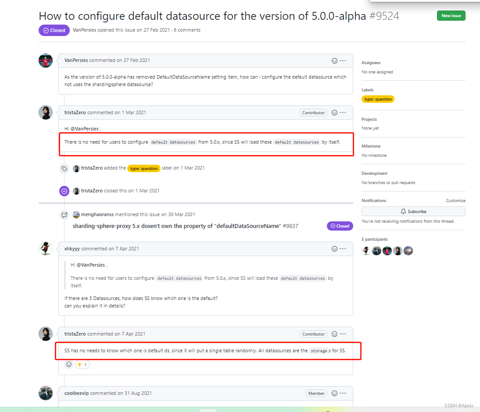Open fourth participant avatar in sidebar
The width and height of the screenshot is (480, 412).
pos(398,251)
